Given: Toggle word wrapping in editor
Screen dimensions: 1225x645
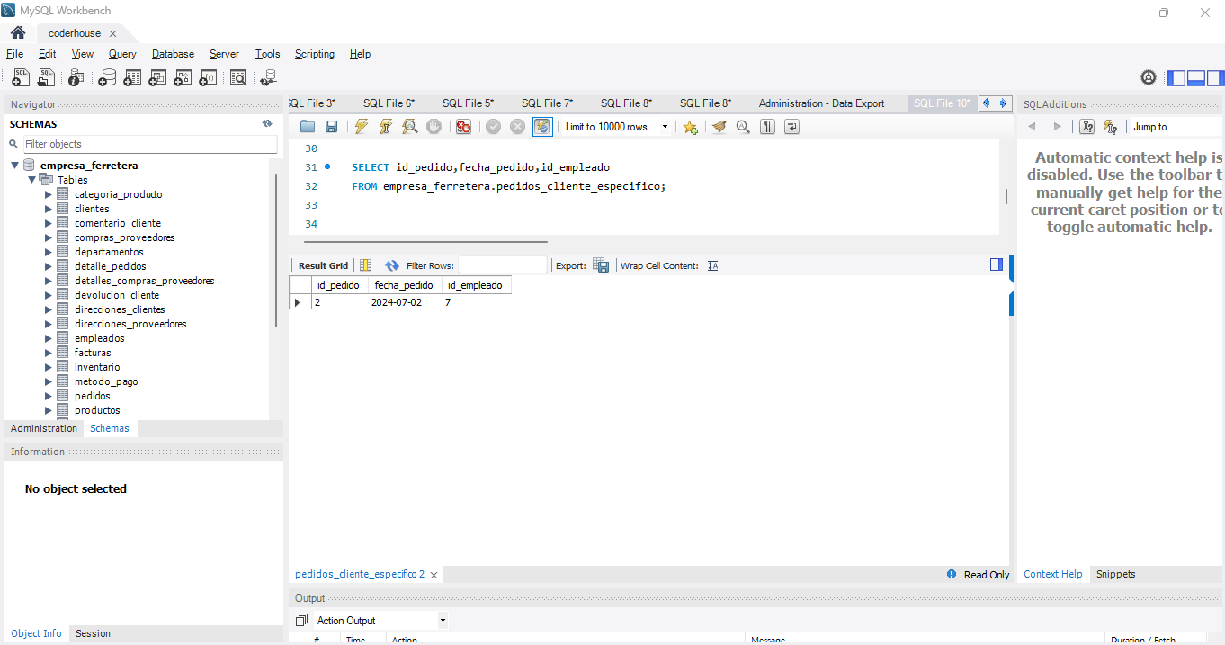Looking at the screenshot, I should [791, 127].
